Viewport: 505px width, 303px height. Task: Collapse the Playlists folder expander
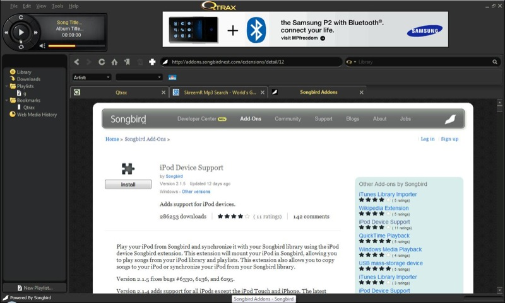(x=7, y=86)
